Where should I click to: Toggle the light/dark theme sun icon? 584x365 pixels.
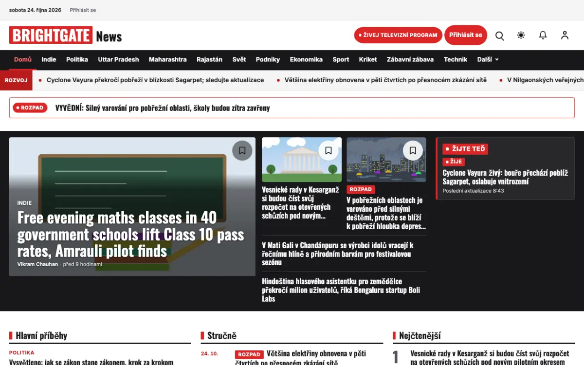point(521,36)
